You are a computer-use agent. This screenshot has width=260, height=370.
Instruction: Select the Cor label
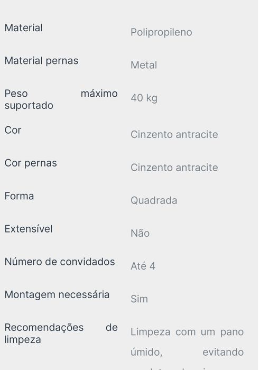pyautogui.click(x=13, y=130)
